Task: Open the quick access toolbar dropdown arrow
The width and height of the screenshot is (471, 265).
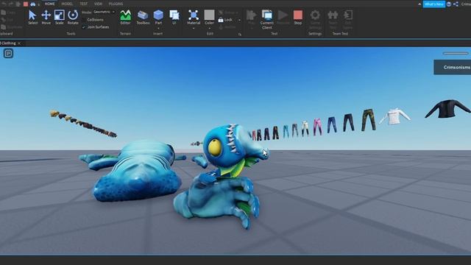Action: (39, 4)
